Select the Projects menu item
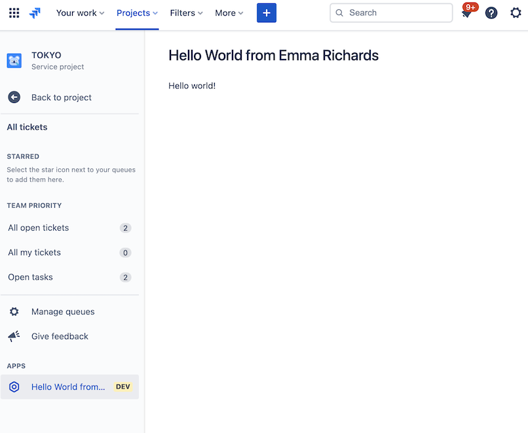The height and width of the screenshot is (433, 528). [x=136, y=12]
